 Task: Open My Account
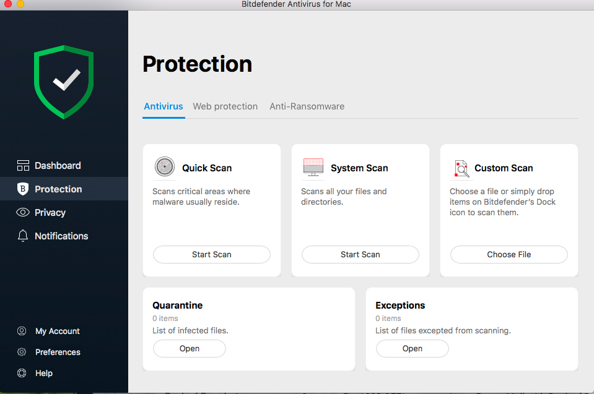coord(57,331)
